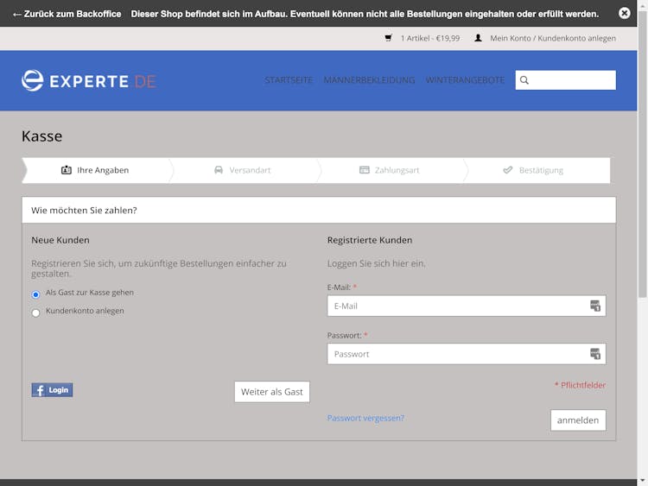Click the checkmark icon beside Bestätigung
The height and width of the screenshot is (486, 648).
508,170
